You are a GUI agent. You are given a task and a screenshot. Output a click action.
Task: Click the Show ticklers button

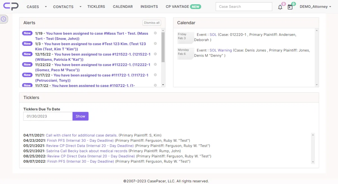80,116
